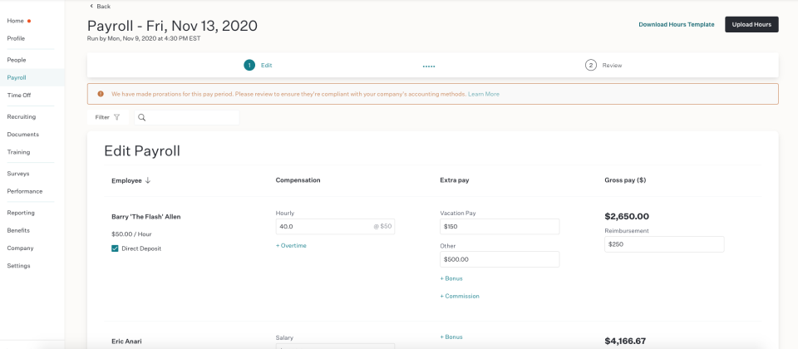This screenshot has width=798, height=349.
Task: Click the step 1 Edit circle
Action: pyautogui.click(x=249, y=65)
